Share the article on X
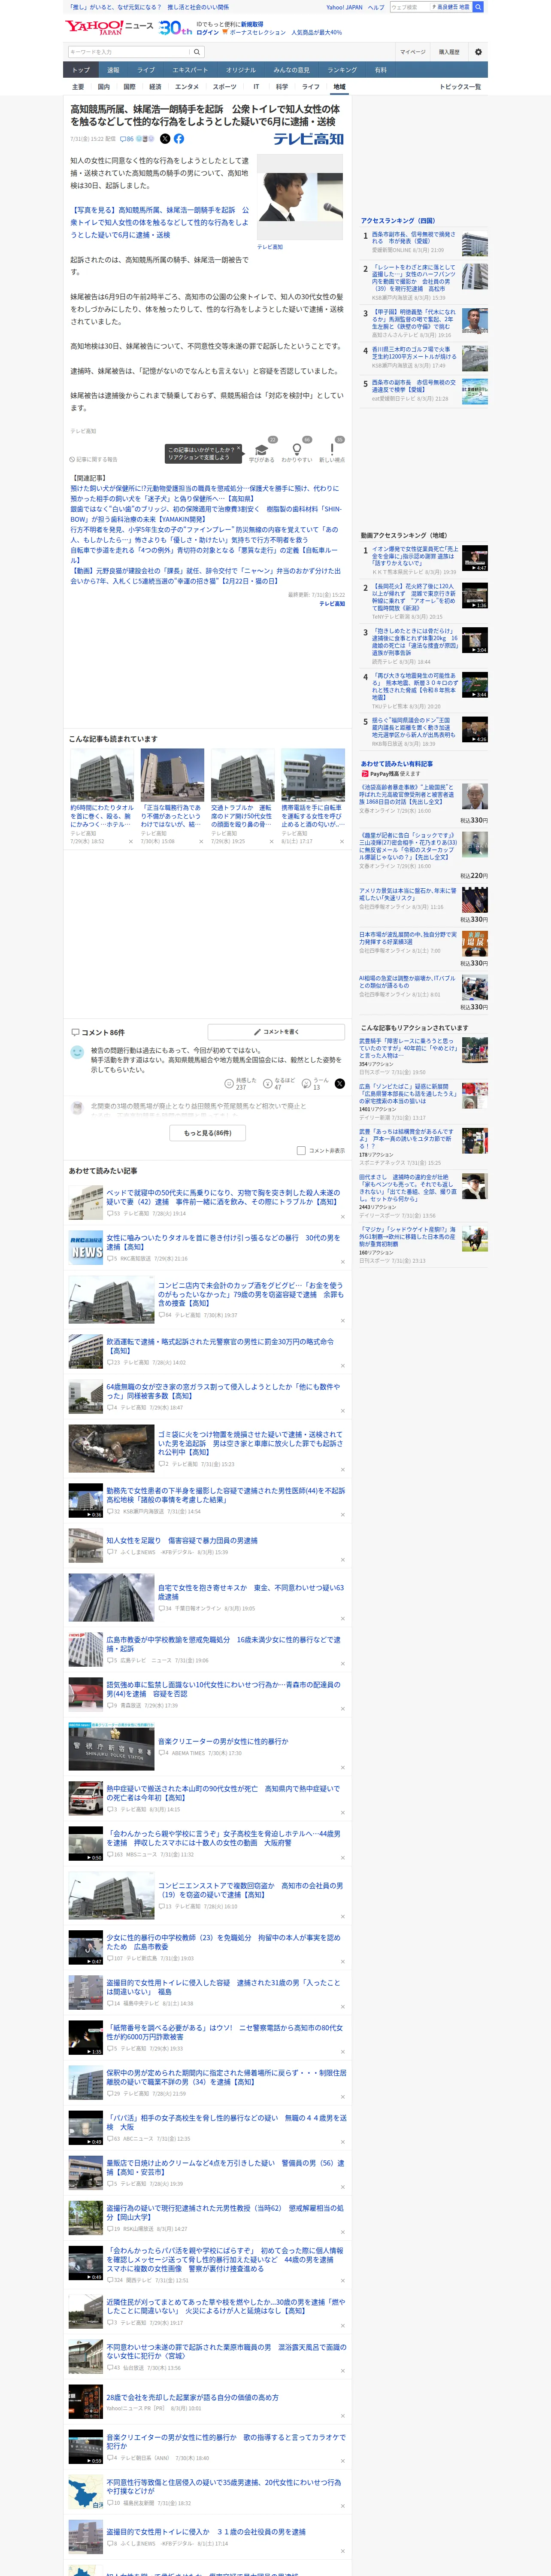The height and width of the screenshot is (2576, 551). tap(165, 139)
